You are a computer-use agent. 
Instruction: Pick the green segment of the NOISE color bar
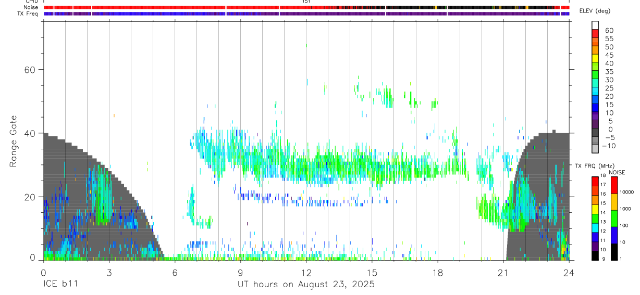[x=614, y=219]
